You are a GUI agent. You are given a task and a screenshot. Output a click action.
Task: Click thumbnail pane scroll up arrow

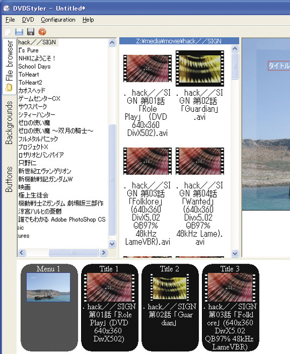coord(235,48)
